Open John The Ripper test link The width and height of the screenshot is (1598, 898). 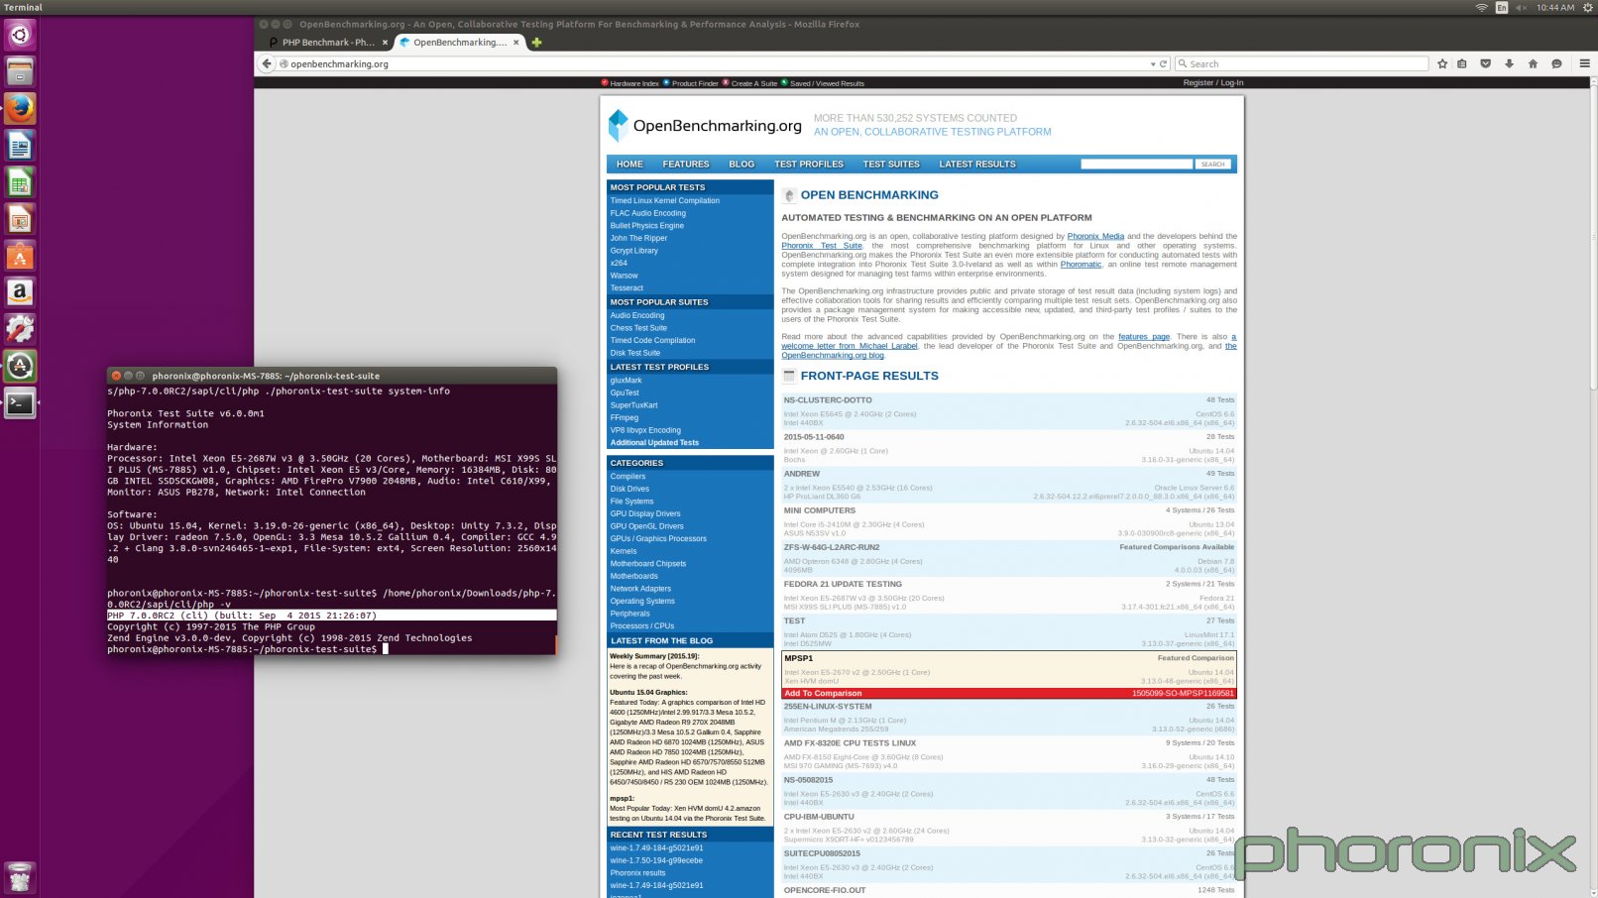[638, 238]
